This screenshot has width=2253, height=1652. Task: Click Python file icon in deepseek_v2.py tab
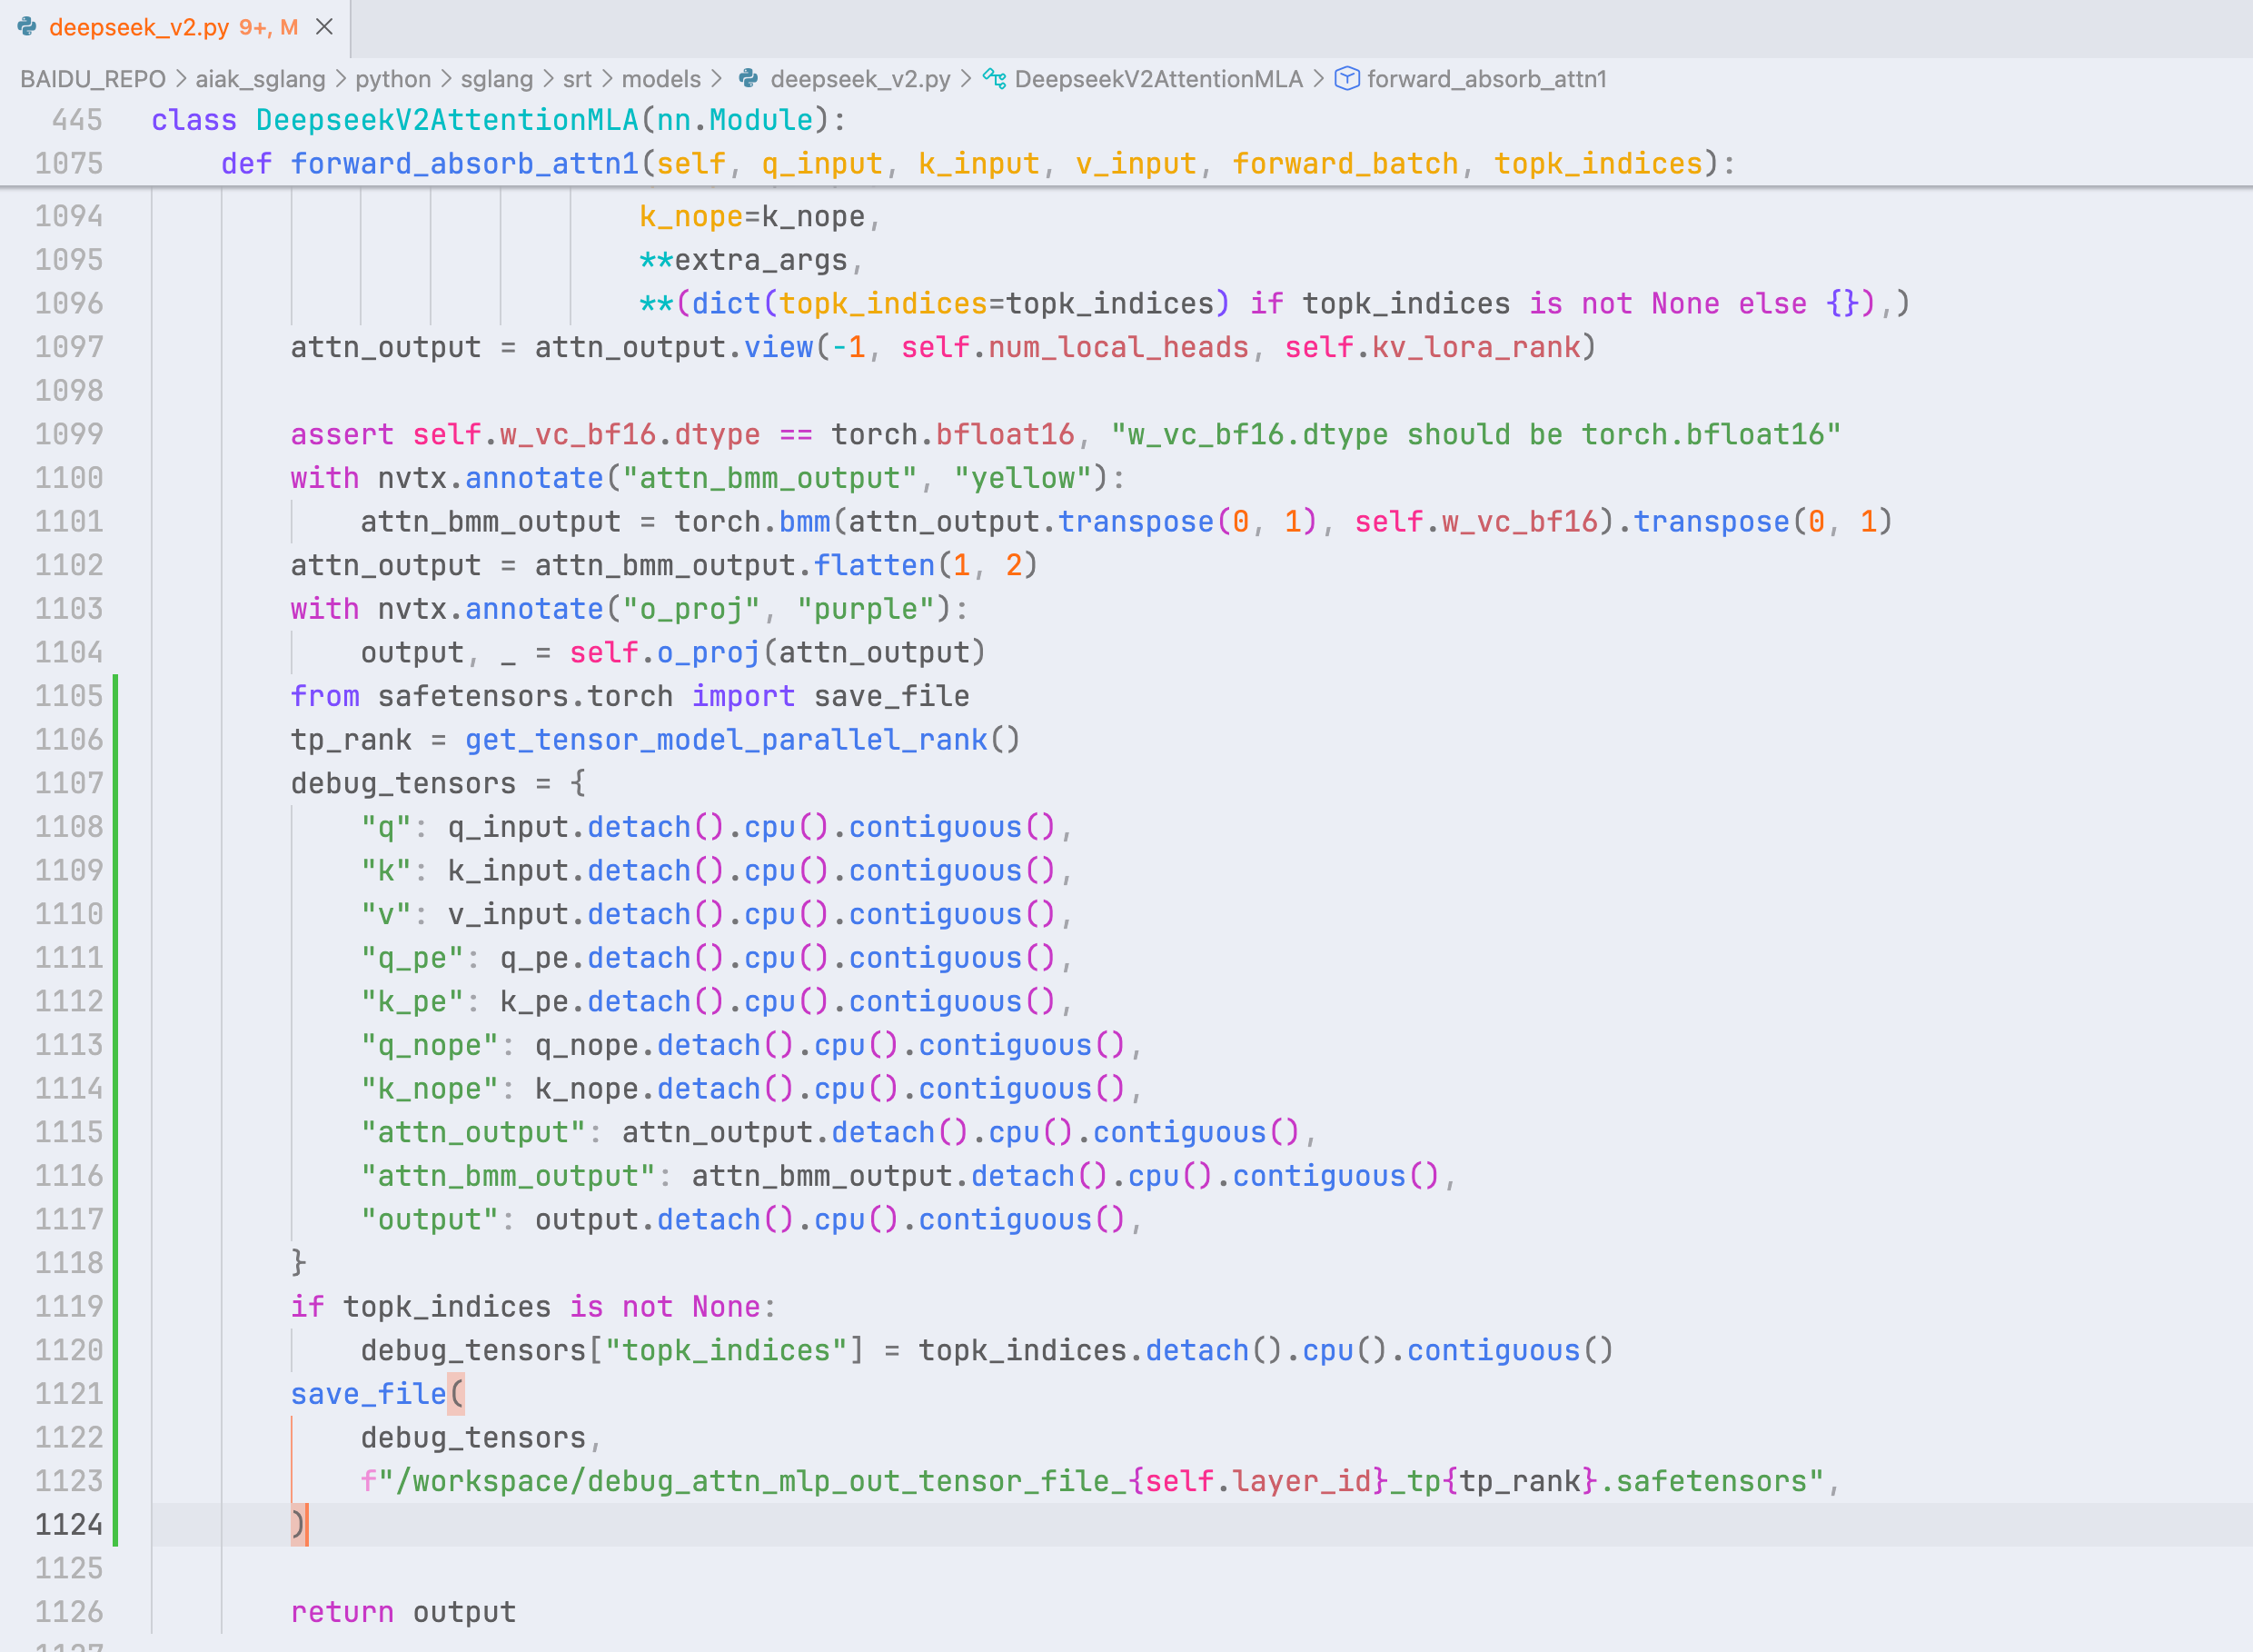(x=27, y=27)
